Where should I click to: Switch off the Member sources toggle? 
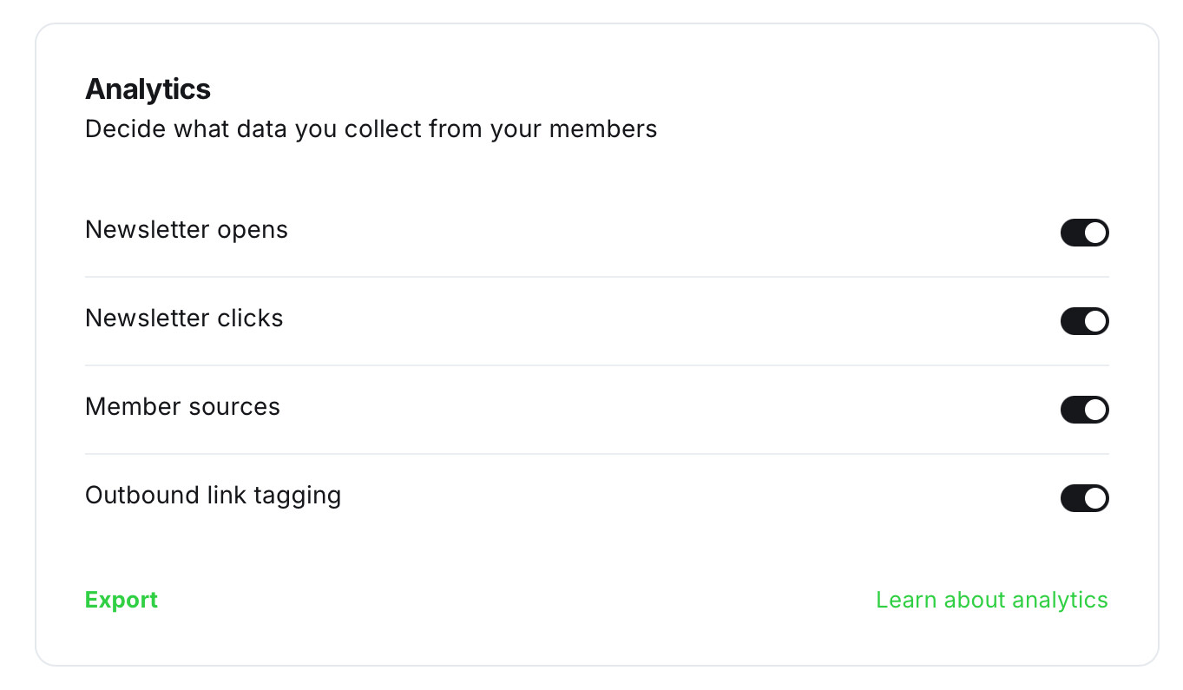[x=1084, y=410]
